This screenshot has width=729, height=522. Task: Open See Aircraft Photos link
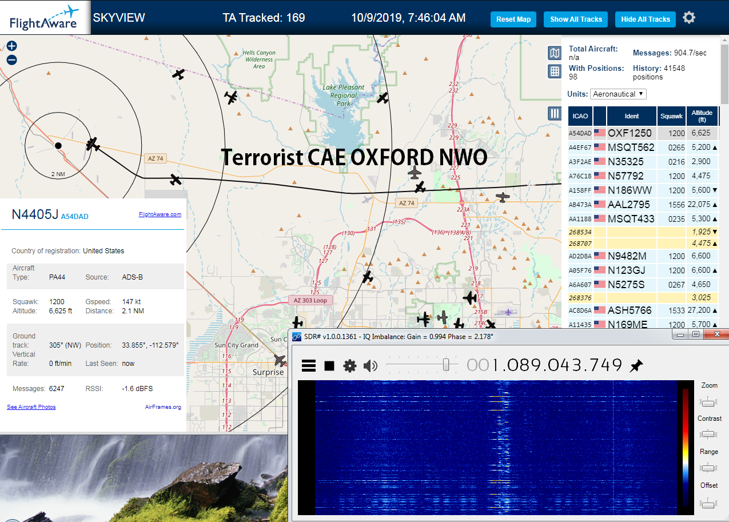(x=31, y=407)
